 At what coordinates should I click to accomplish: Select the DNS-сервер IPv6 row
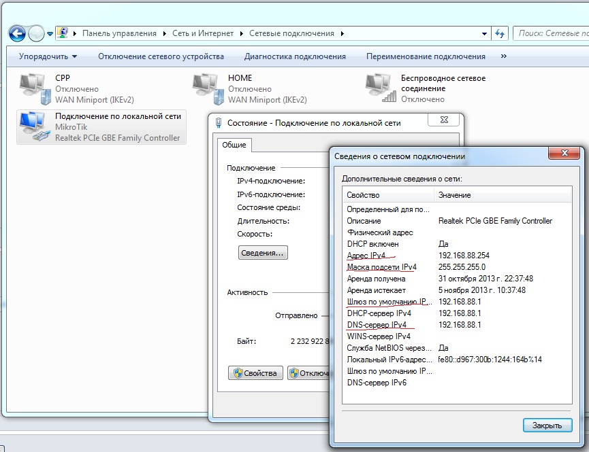coord(457,383)
